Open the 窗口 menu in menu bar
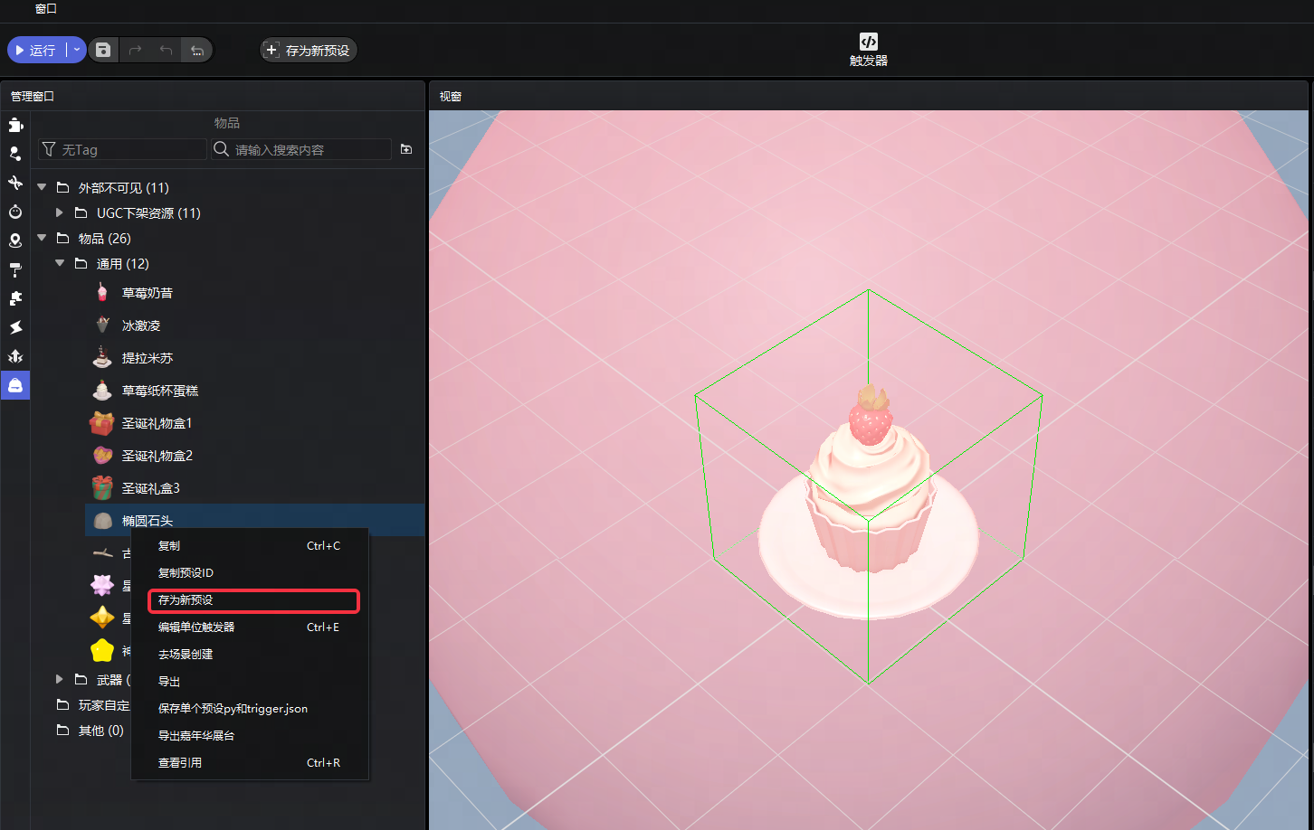Screen dimensions: 1314x830 click(46, 9)
